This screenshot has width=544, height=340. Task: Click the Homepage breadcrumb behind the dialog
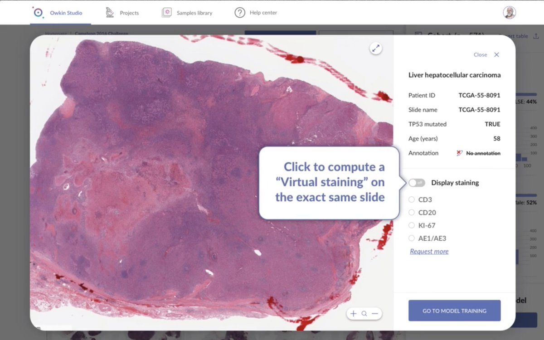tap(55, 34)
